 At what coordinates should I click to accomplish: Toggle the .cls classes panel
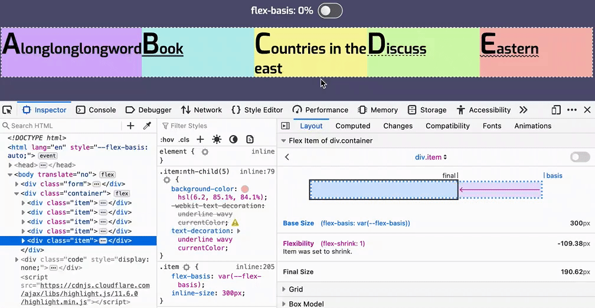[184, 140]
